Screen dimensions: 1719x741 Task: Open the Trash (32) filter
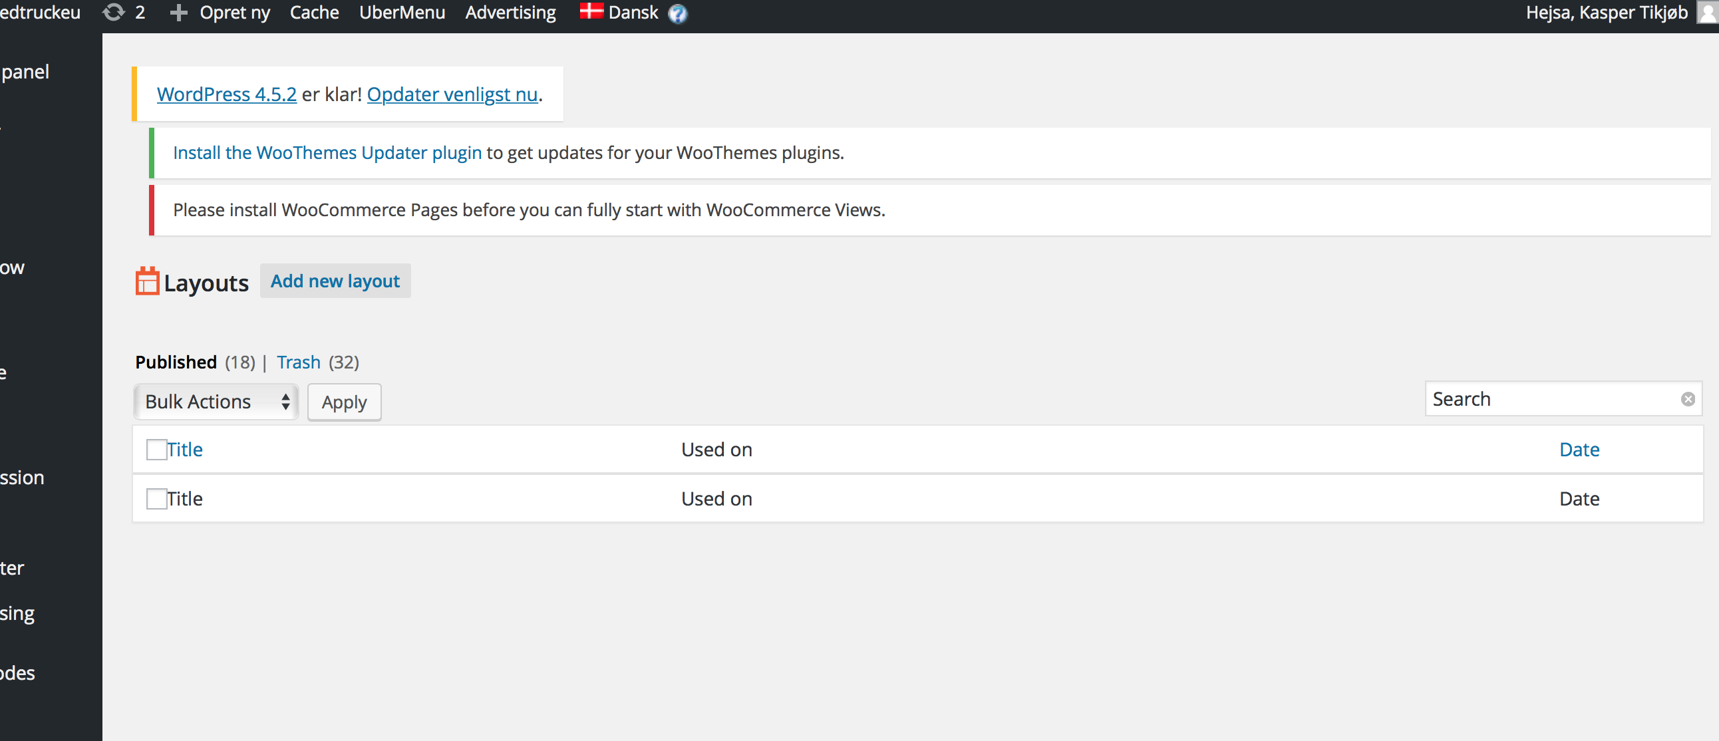click(x=298, y=362)
